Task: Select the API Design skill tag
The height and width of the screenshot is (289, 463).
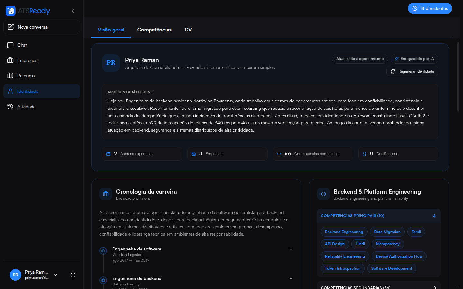Action: click(x=335, y=244)
